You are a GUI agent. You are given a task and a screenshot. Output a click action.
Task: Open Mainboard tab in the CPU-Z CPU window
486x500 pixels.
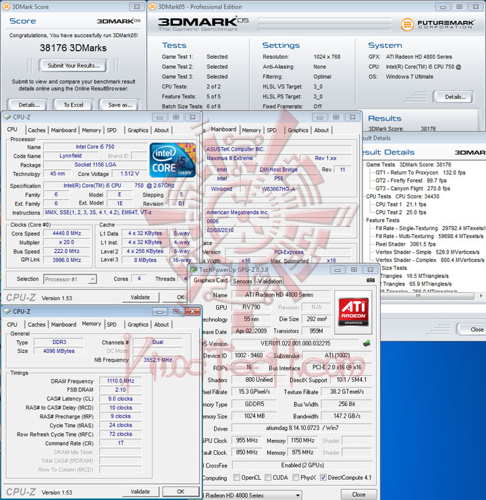(63, 130)
